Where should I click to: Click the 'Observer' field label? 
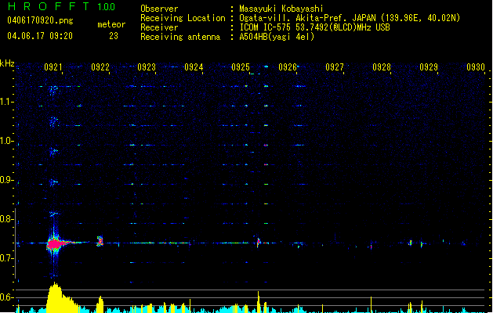click(159, 9)
